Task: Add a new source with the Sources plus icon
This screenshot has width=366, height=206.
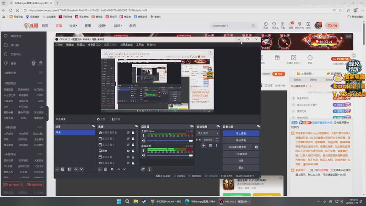Action: pyautogui.click(x=100, y=169)
